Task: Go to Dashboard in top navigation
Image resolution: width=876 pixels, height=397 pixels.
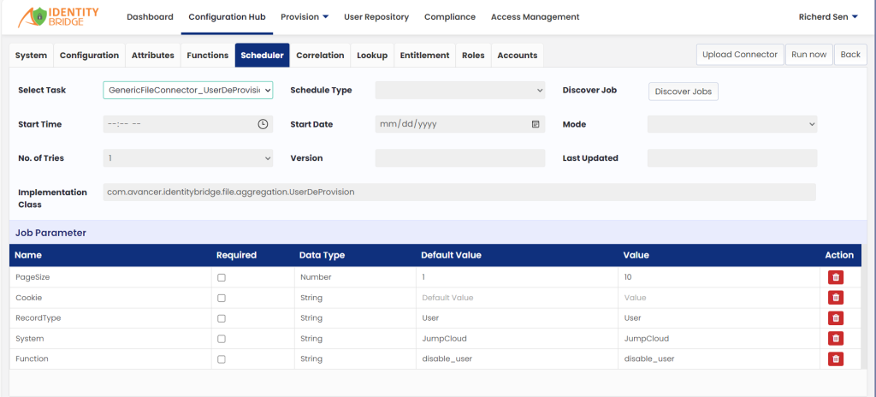Action: pos(150,17)
